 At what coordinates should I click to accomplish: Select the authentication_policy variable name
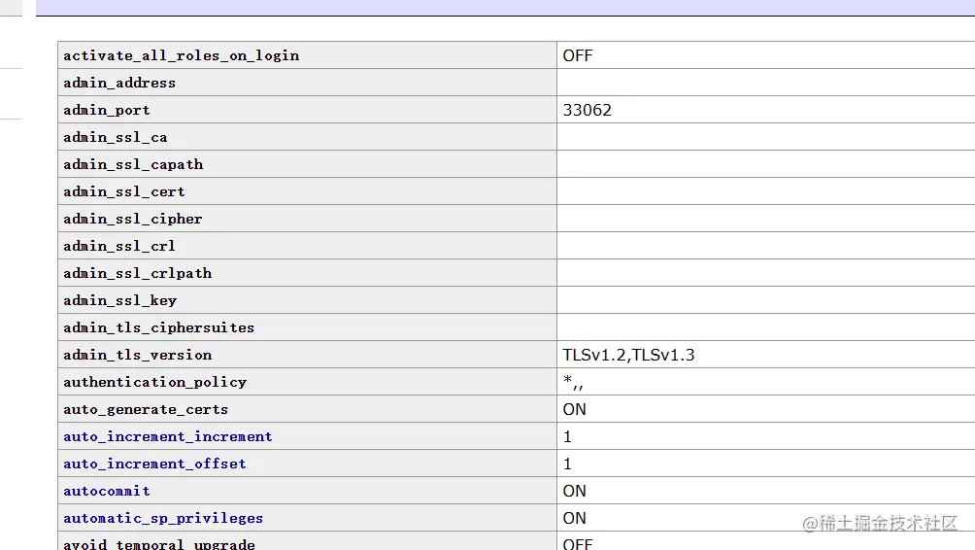coord(154,382)
